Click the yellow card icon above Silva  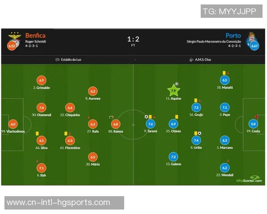coord(37,133)
